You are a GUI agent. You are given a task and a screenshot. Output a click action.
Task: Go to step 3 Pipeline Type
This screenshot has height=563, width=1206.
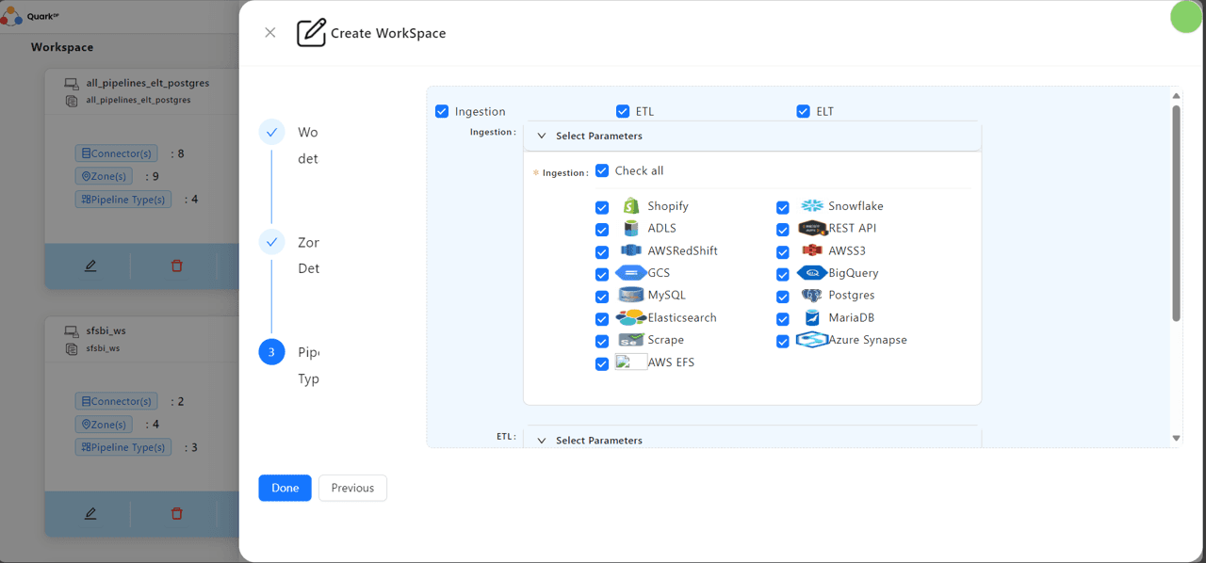click(272, 352)
